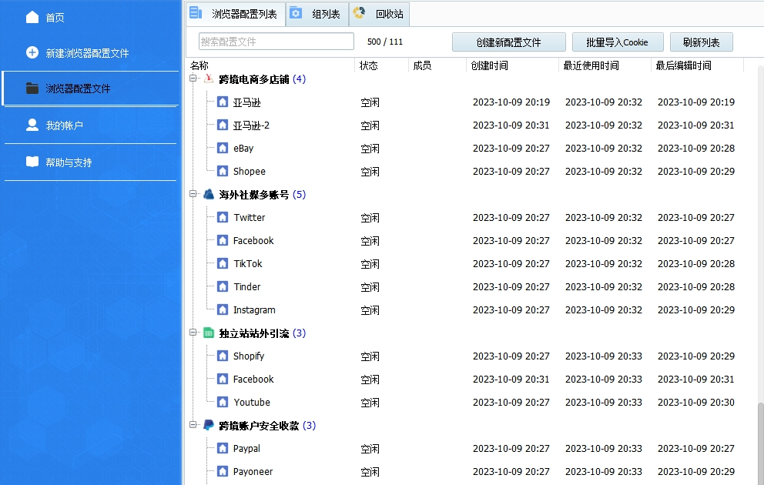Screen dimensions: 764x485
Task: Click the 批量导入Cookie button
Action: pos(617,42)
